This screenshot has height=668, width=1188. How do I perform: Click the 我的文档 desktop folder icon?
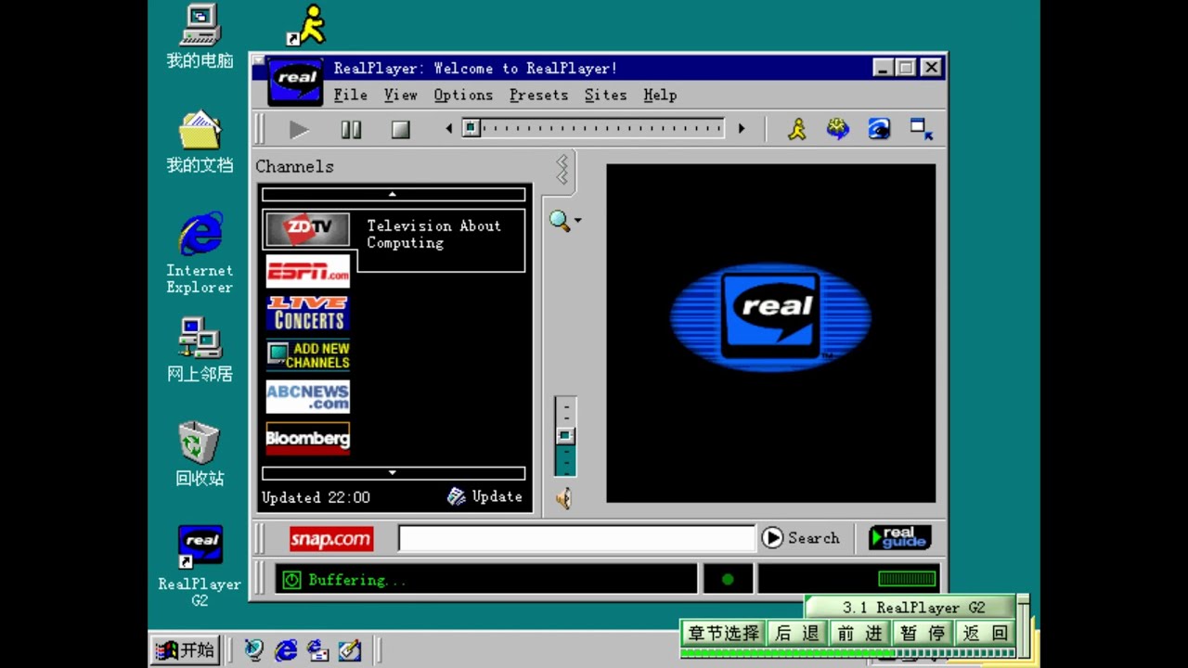(x=200, y=142)
